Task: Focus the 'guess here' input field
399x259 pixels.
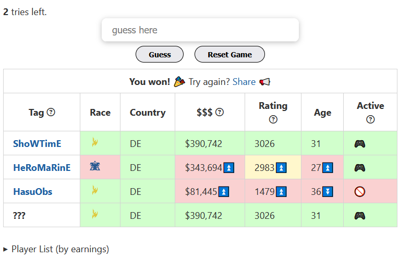Action: click(x=200, y=30)
